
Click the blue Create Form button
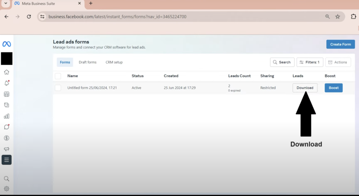[x=340, y=44]
